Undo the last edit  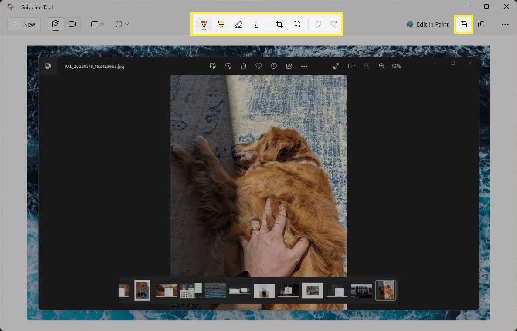click(318, 24)
